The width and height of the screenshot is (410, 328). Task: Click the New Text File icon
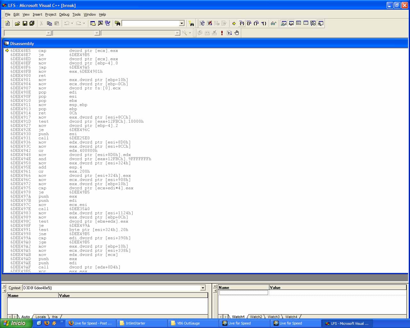pyautogui.click(x=7, y=23)
